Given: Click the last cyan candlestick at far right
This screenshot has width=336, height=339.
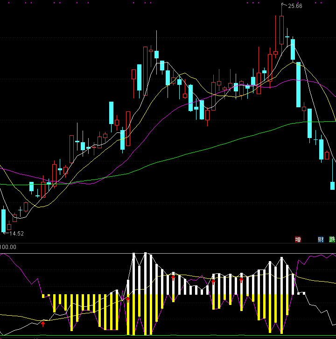Looking at the screenshot, I should coord(332,185).
